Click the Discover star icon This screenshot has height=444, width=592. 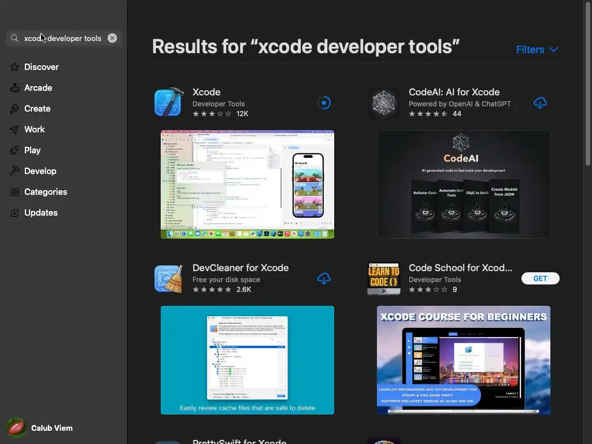(x=14, y=67)
